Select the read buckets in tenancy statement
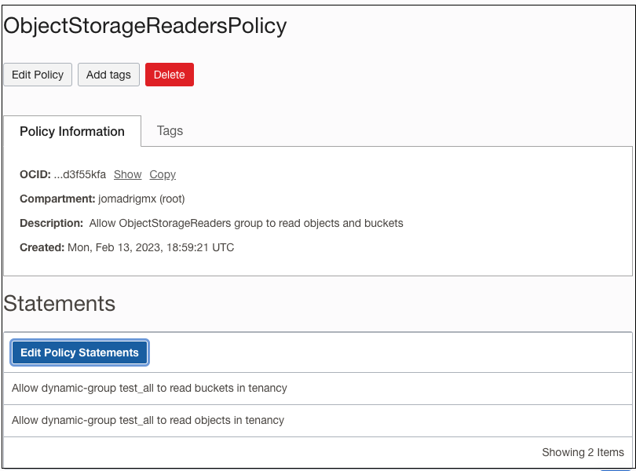This screenshot has width=636, height=471. tap(318, 389)
